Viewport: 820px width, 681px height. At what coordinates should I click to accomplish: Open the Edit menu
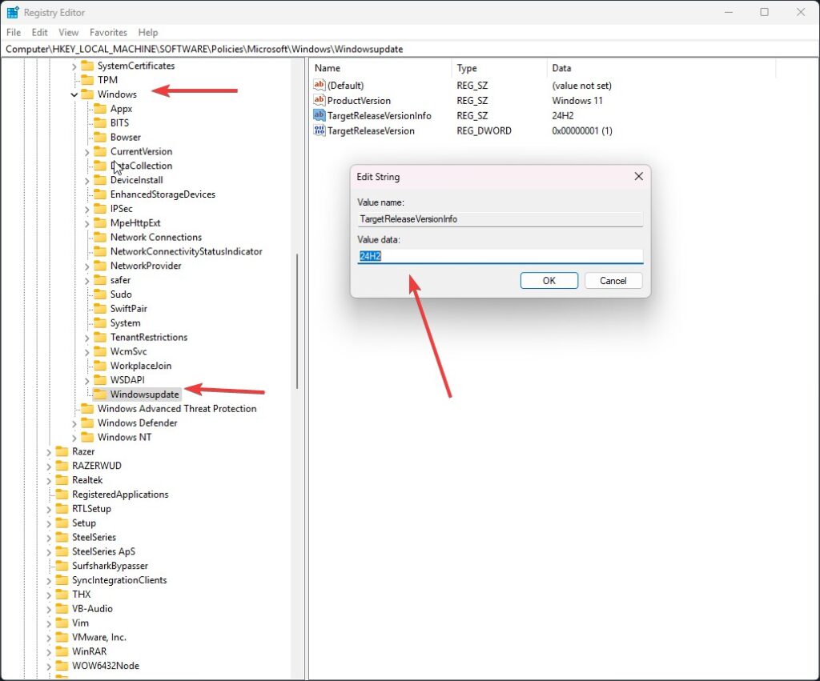(x=40, y=32)
